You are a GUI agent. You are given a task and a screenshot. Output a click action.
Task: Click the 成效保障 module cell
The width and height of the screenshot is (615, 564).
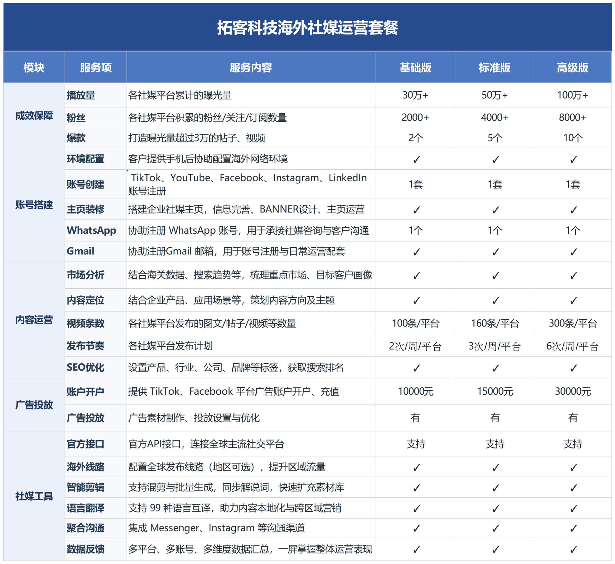(34, 116)
